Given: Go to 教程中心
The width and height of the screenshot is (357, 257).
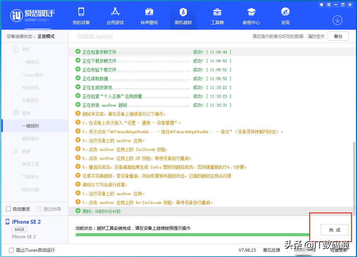Looking at the screenshot, I should [x=251, y=16].
